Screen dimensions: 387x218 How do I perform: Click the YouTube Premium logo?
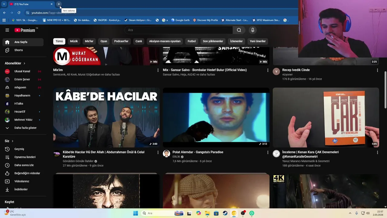click(25, 30)
